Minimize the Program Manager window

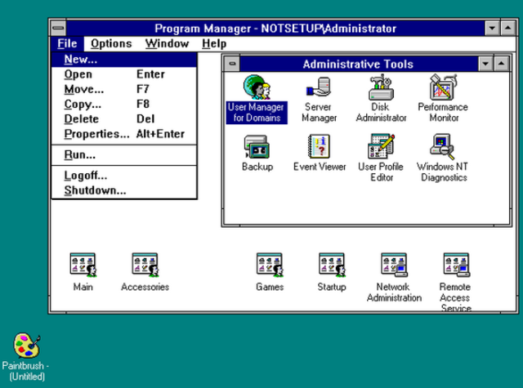(x=492, y=28)
